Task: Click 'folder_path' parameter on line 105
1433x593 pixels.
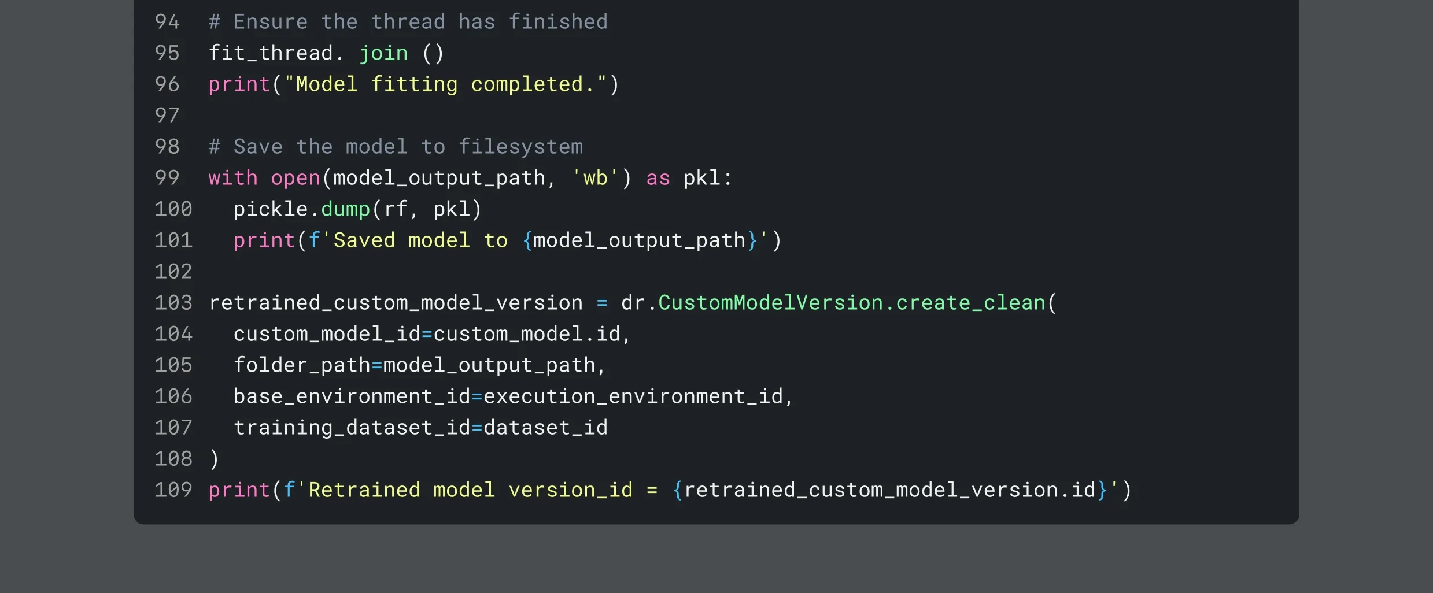Action: coord(301,365)
